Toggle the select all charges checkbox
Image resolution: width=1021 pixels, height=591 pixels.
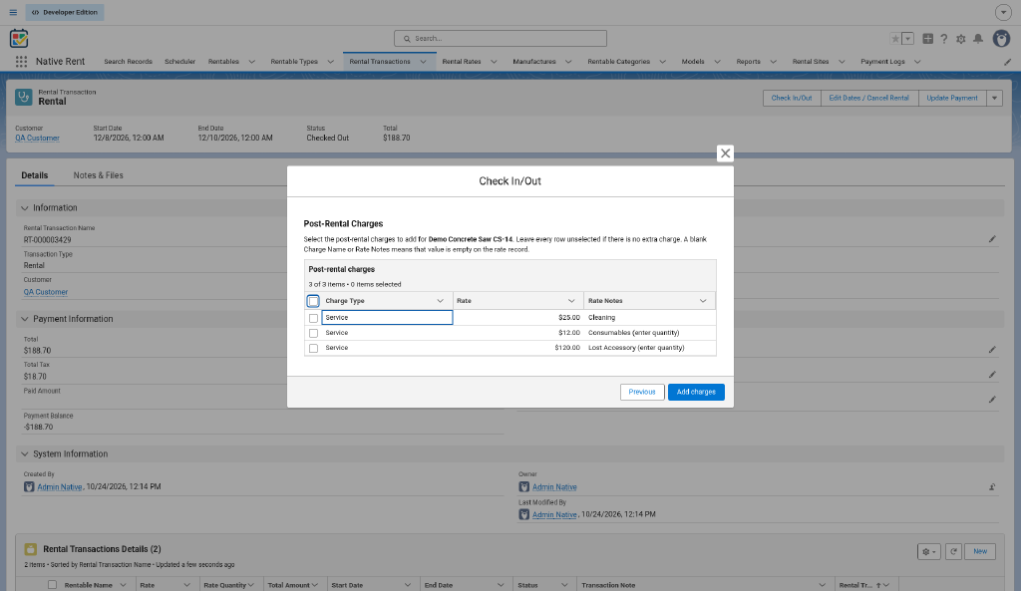(x=313, y=301)
